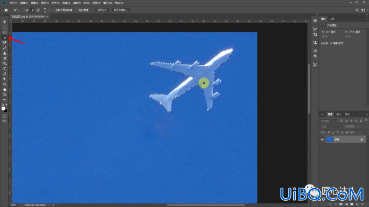The image size is (369, 207).
Task: Open the Select and Mask button
Action: click(121, 10)
